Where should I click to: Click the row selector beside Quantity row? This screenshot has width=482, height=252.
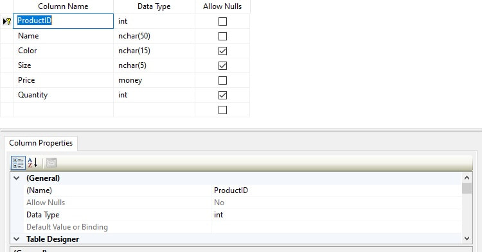pyautogui.click(x=6, y=95)
